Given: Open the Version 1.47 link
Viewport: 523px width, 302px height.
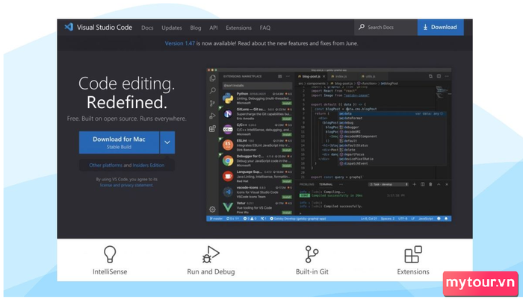Looking at the screenshot, I should pyautogui.click(x=180, y=43).
